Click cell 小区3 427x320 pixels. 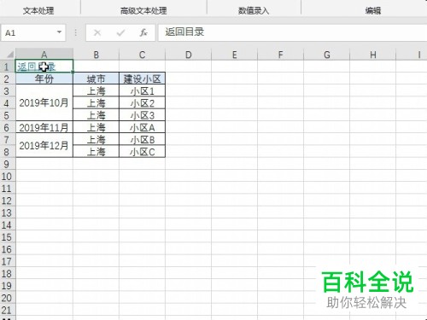[x=142, y=115]
